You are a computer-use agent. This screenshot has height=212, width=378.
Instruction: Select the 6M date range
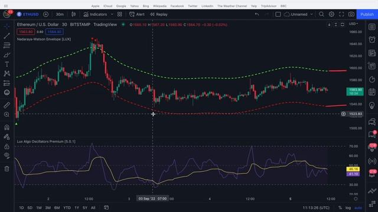(57, 208)
